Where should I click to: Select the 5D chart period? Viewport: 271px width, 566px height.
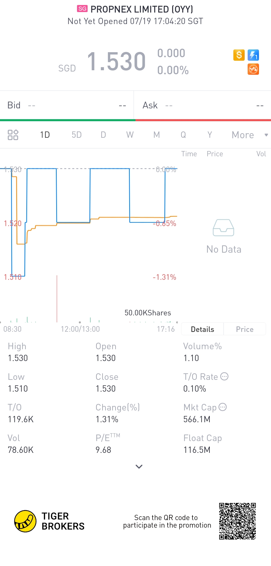click(x=77, y=135)
